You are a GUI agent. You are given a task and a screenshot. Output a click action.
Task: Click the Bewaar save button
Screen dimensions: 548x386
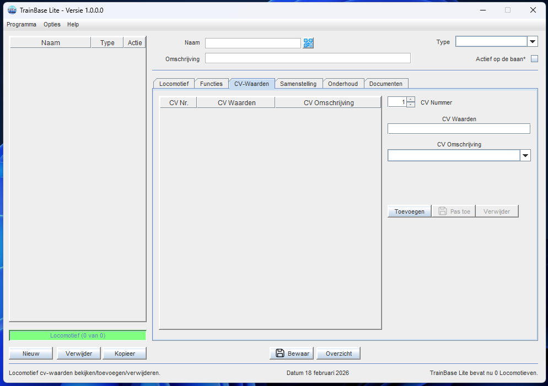pyautogui.click(x=292, y=354)
